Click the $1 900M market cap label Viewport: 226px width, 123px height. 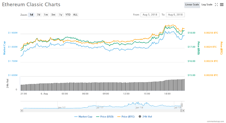[13, 33]
